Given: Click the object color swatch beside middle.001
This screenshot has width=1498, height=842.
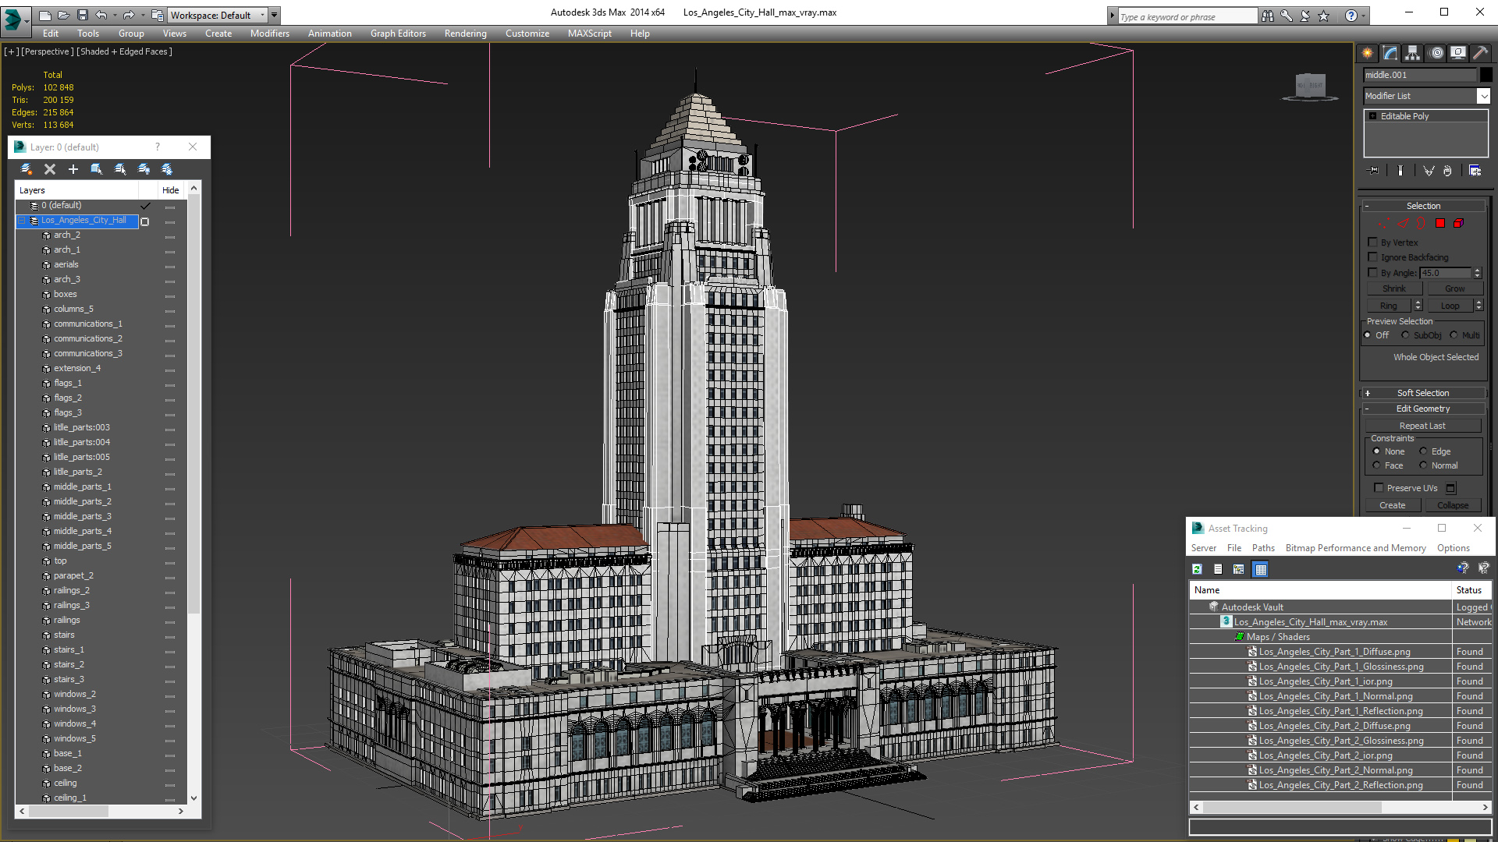Looking at the screenshot, I should [1486, 75].
